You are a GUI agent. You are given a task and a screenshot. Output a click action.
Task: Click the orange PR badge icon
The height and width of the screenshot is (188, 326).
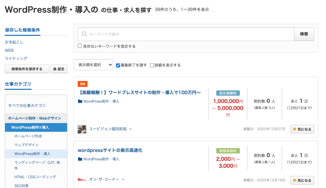(83, 84)
